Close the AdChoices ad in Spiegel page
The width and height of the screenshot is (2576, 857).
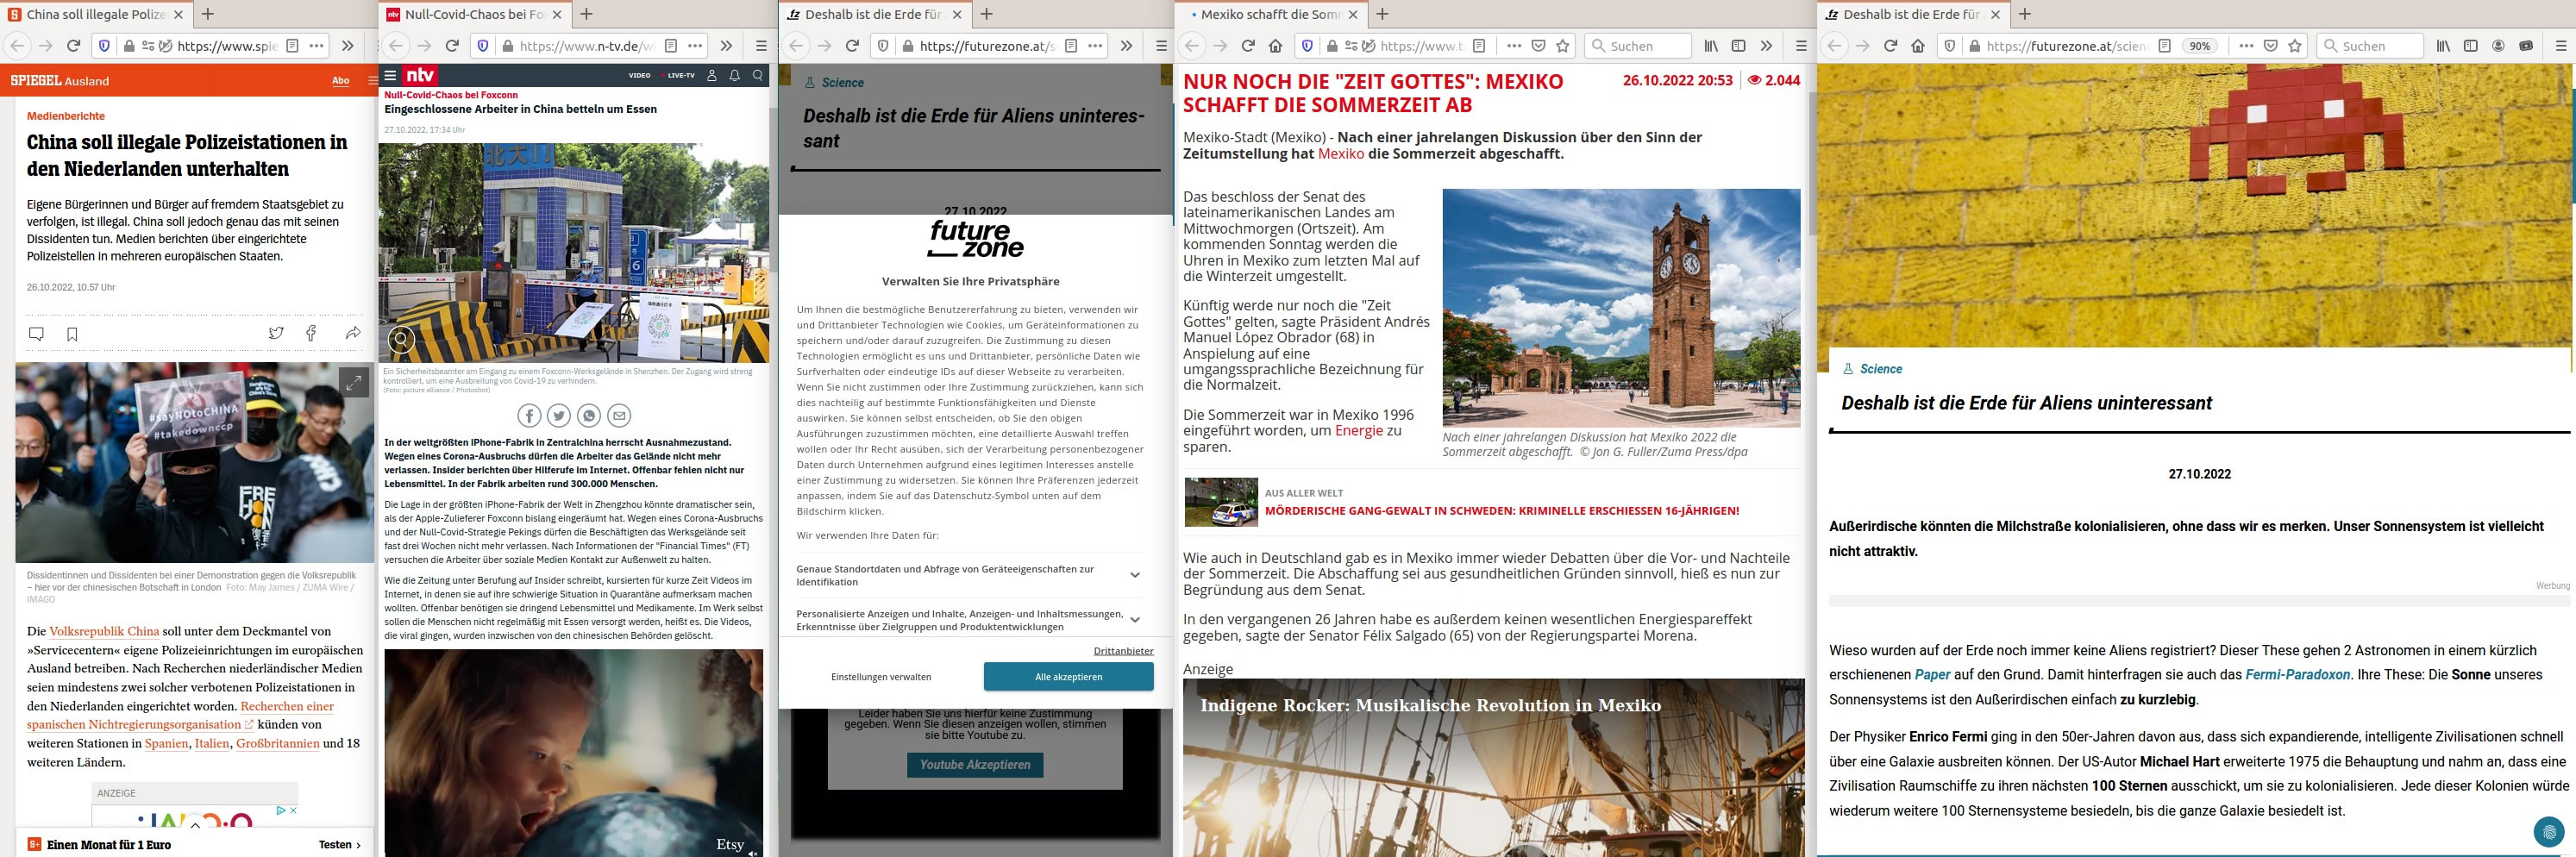pyautogui.click(x=293, y=811)
